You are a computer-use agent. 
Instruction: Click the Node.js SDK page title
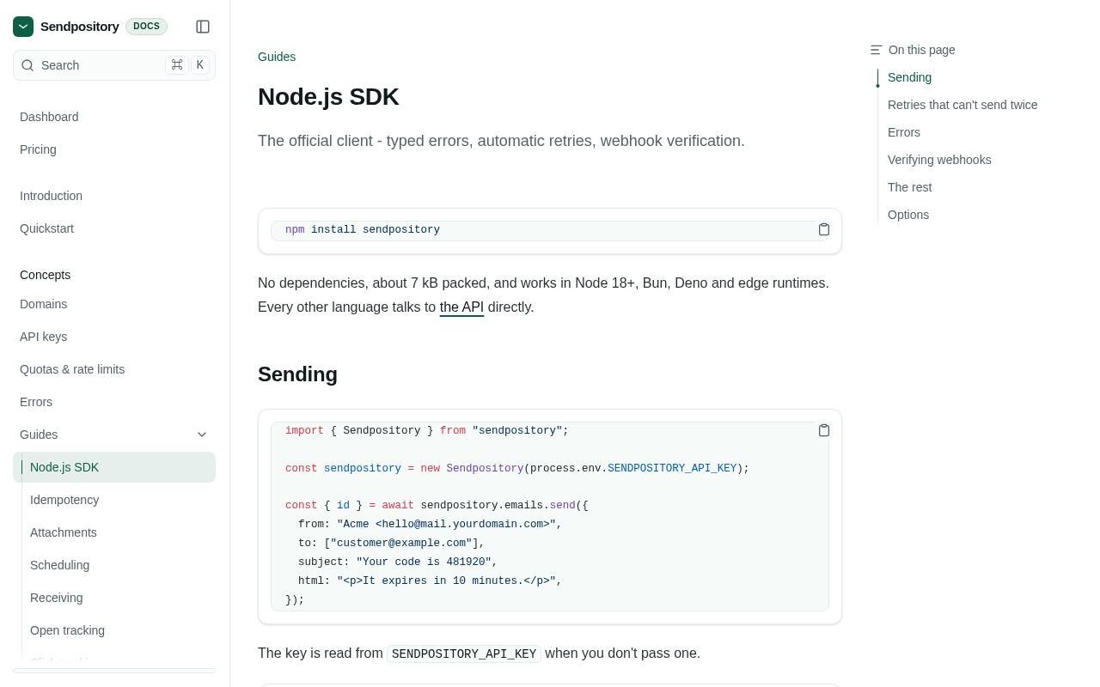(x=328, y=97)
